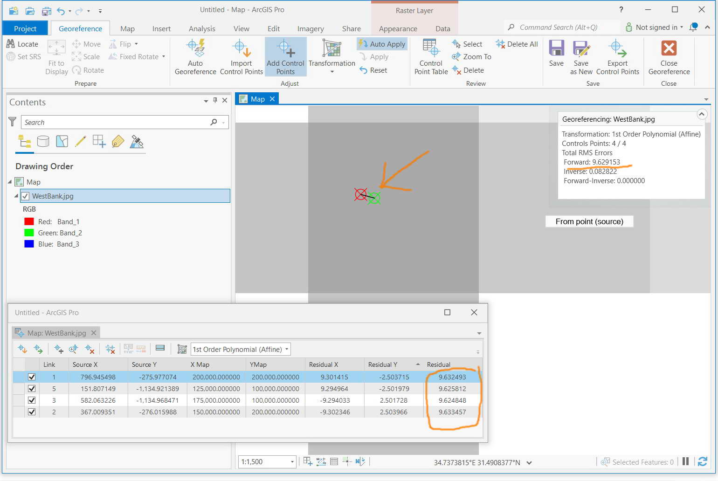
Task: Close the Map view tab
Action: point(272,99)
